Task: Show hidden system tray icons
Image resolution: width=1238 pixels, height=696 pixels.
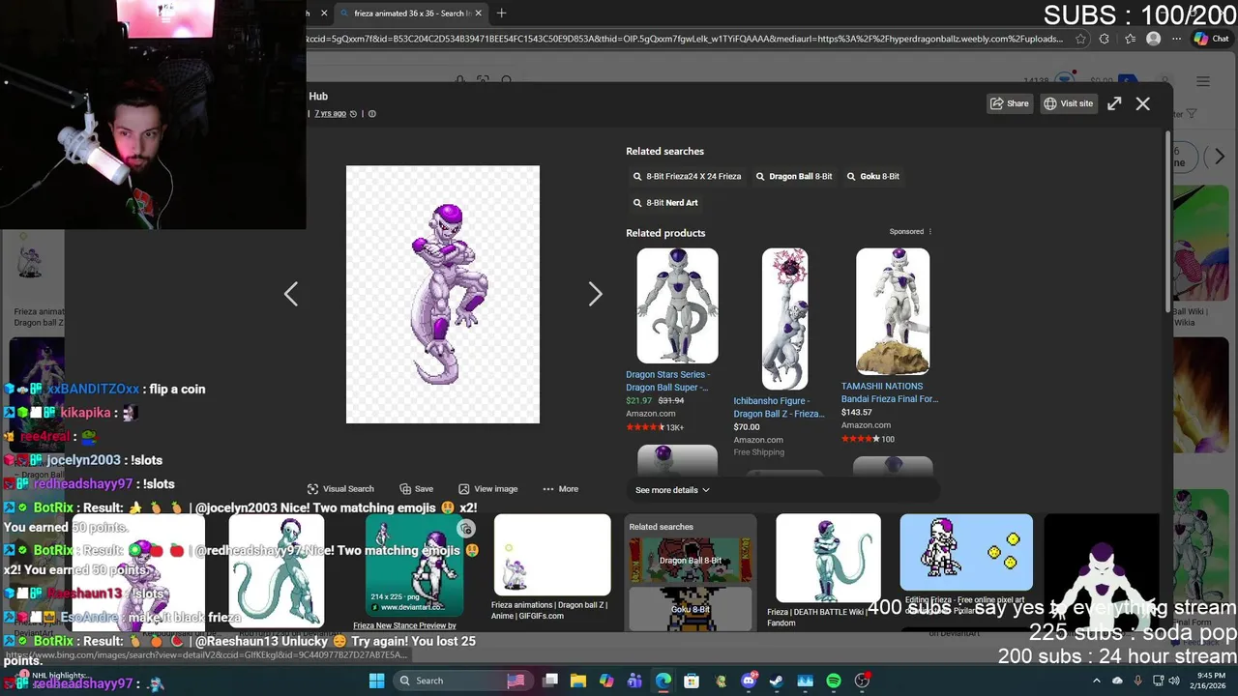Action: (x=1096, y=681)
